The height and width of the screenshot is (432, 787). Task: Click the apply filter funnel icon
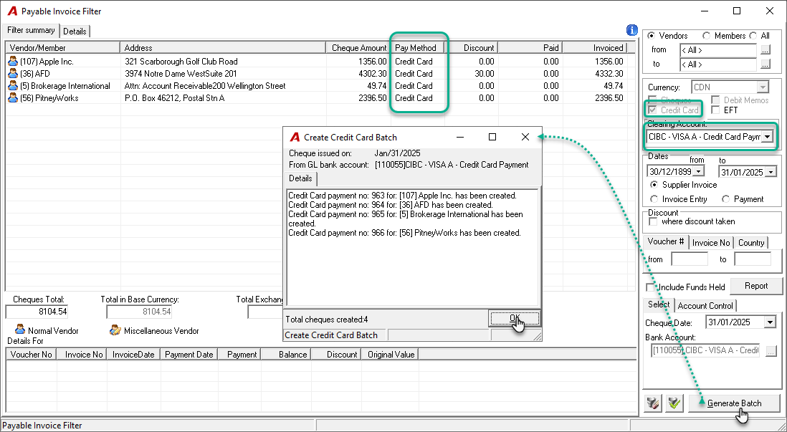click(674, 403)
